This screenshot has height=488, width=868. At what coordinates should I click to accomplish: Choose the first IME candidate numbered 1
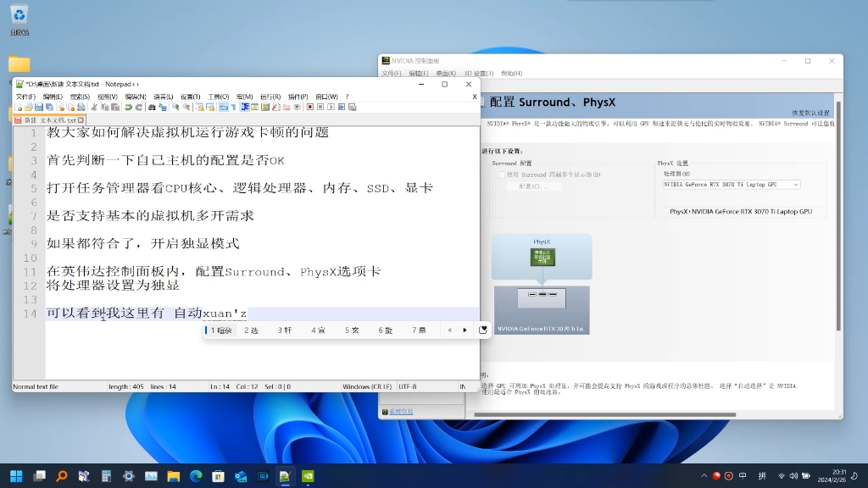tap(221, 330)
